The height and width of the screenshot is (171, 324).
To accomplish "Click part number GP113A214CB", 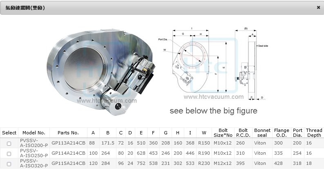I will pyautogui.click(x=68, y=143).
